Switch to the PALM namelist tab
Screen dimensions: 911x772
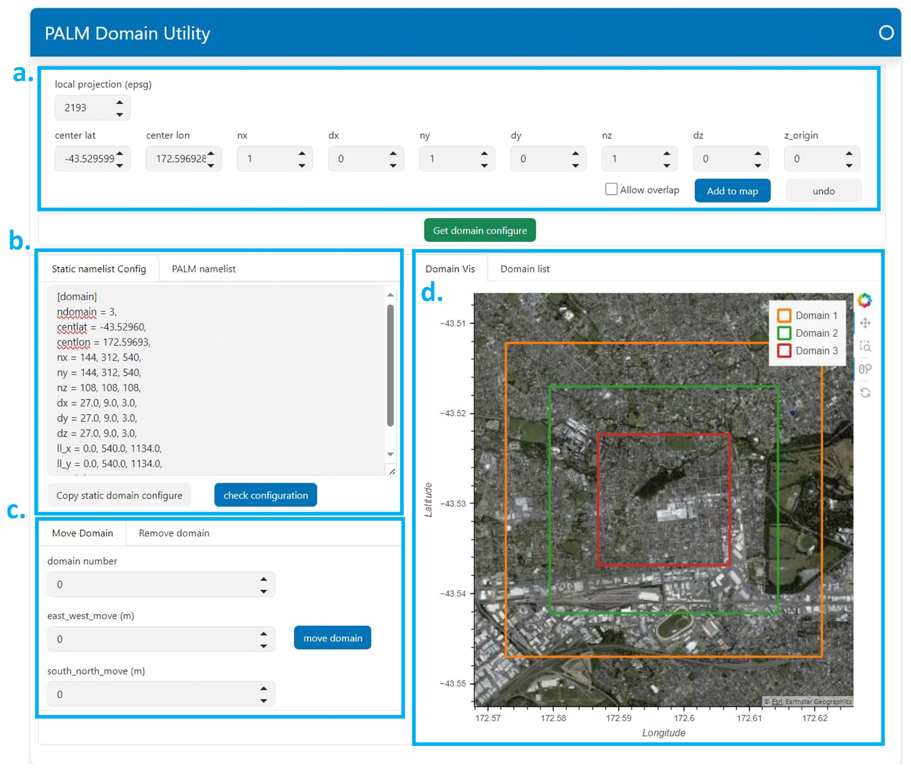[203, 269]
